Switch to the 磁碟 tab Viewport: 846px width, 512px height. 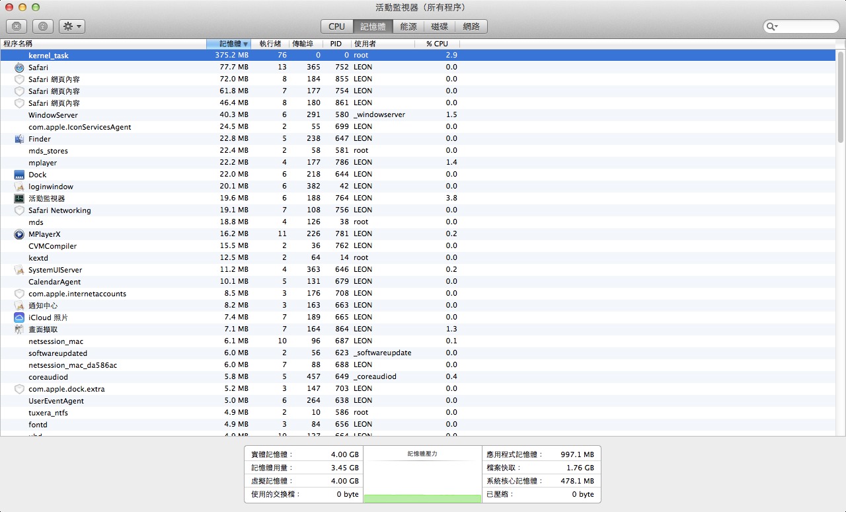click(440, 26)
